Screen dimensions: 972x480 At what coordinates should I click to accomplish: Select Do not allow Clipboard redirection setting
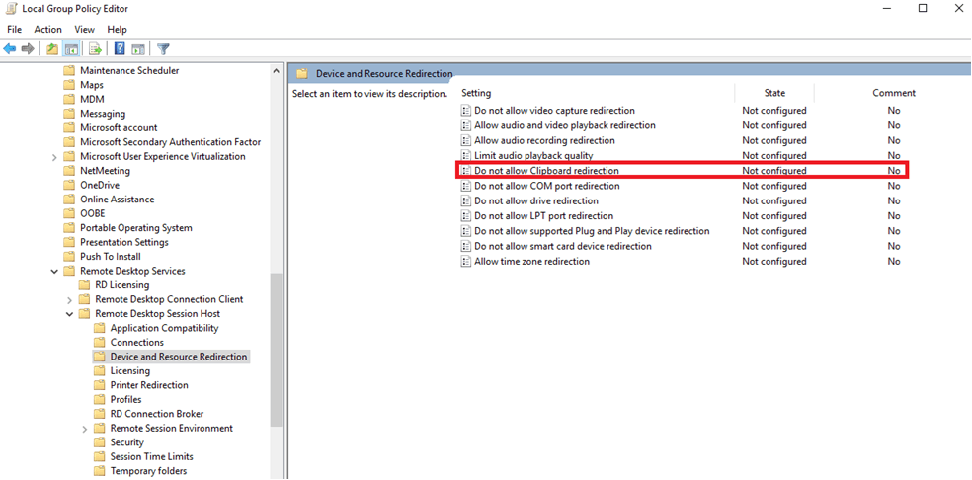click(x=546, y=171)
